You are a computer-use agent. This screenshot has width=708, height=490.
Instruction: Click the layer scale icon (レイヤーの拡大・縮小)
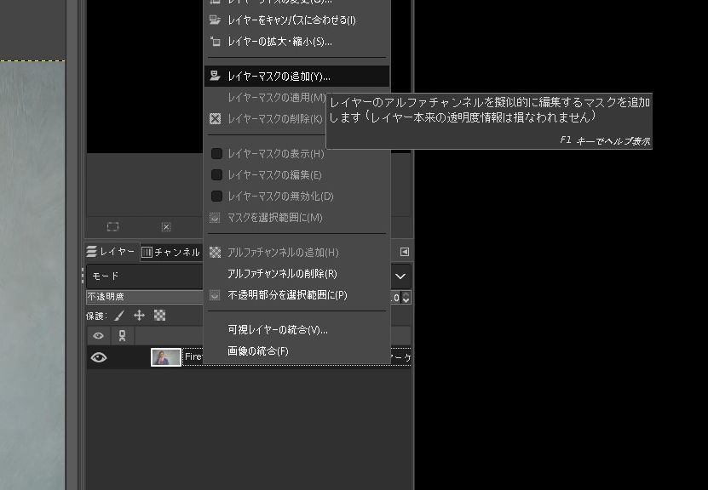(215, 41)
